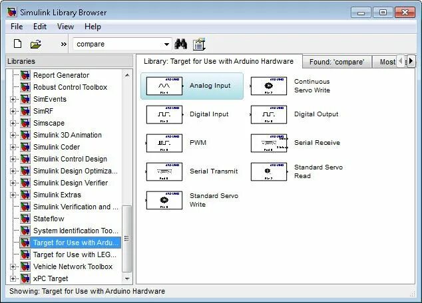
Task: Click the Simulink Coder library icon
Action: tap(25, 147)
